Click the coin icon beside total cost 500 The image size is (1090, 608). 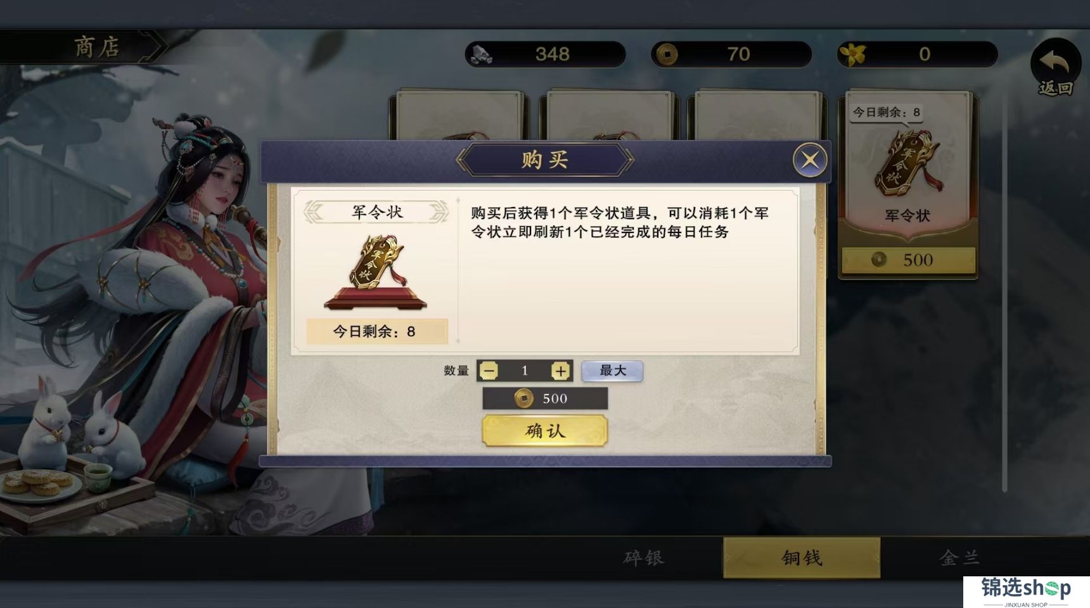pos(523,398)
